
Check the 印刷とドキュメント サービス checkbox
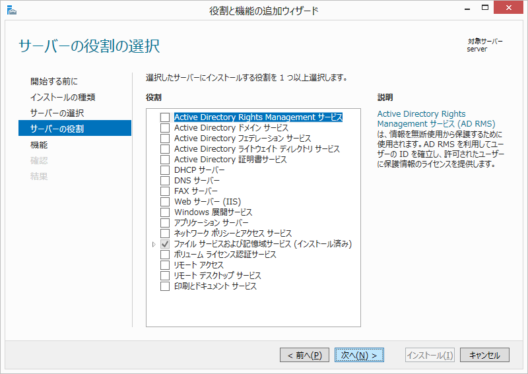point(165,286)
